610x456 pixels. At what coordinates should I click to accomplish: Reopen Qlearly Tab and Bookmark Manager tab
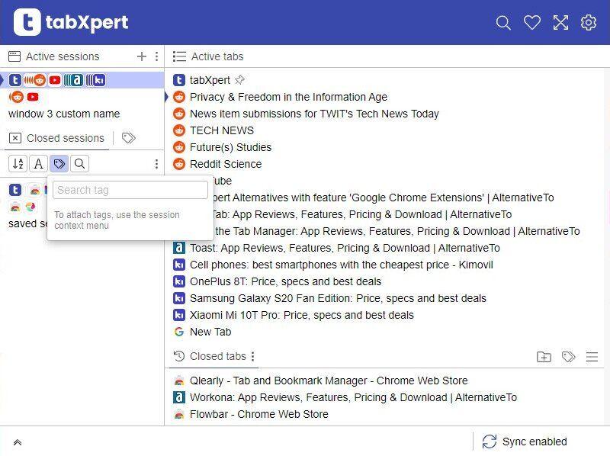point(329,381)
